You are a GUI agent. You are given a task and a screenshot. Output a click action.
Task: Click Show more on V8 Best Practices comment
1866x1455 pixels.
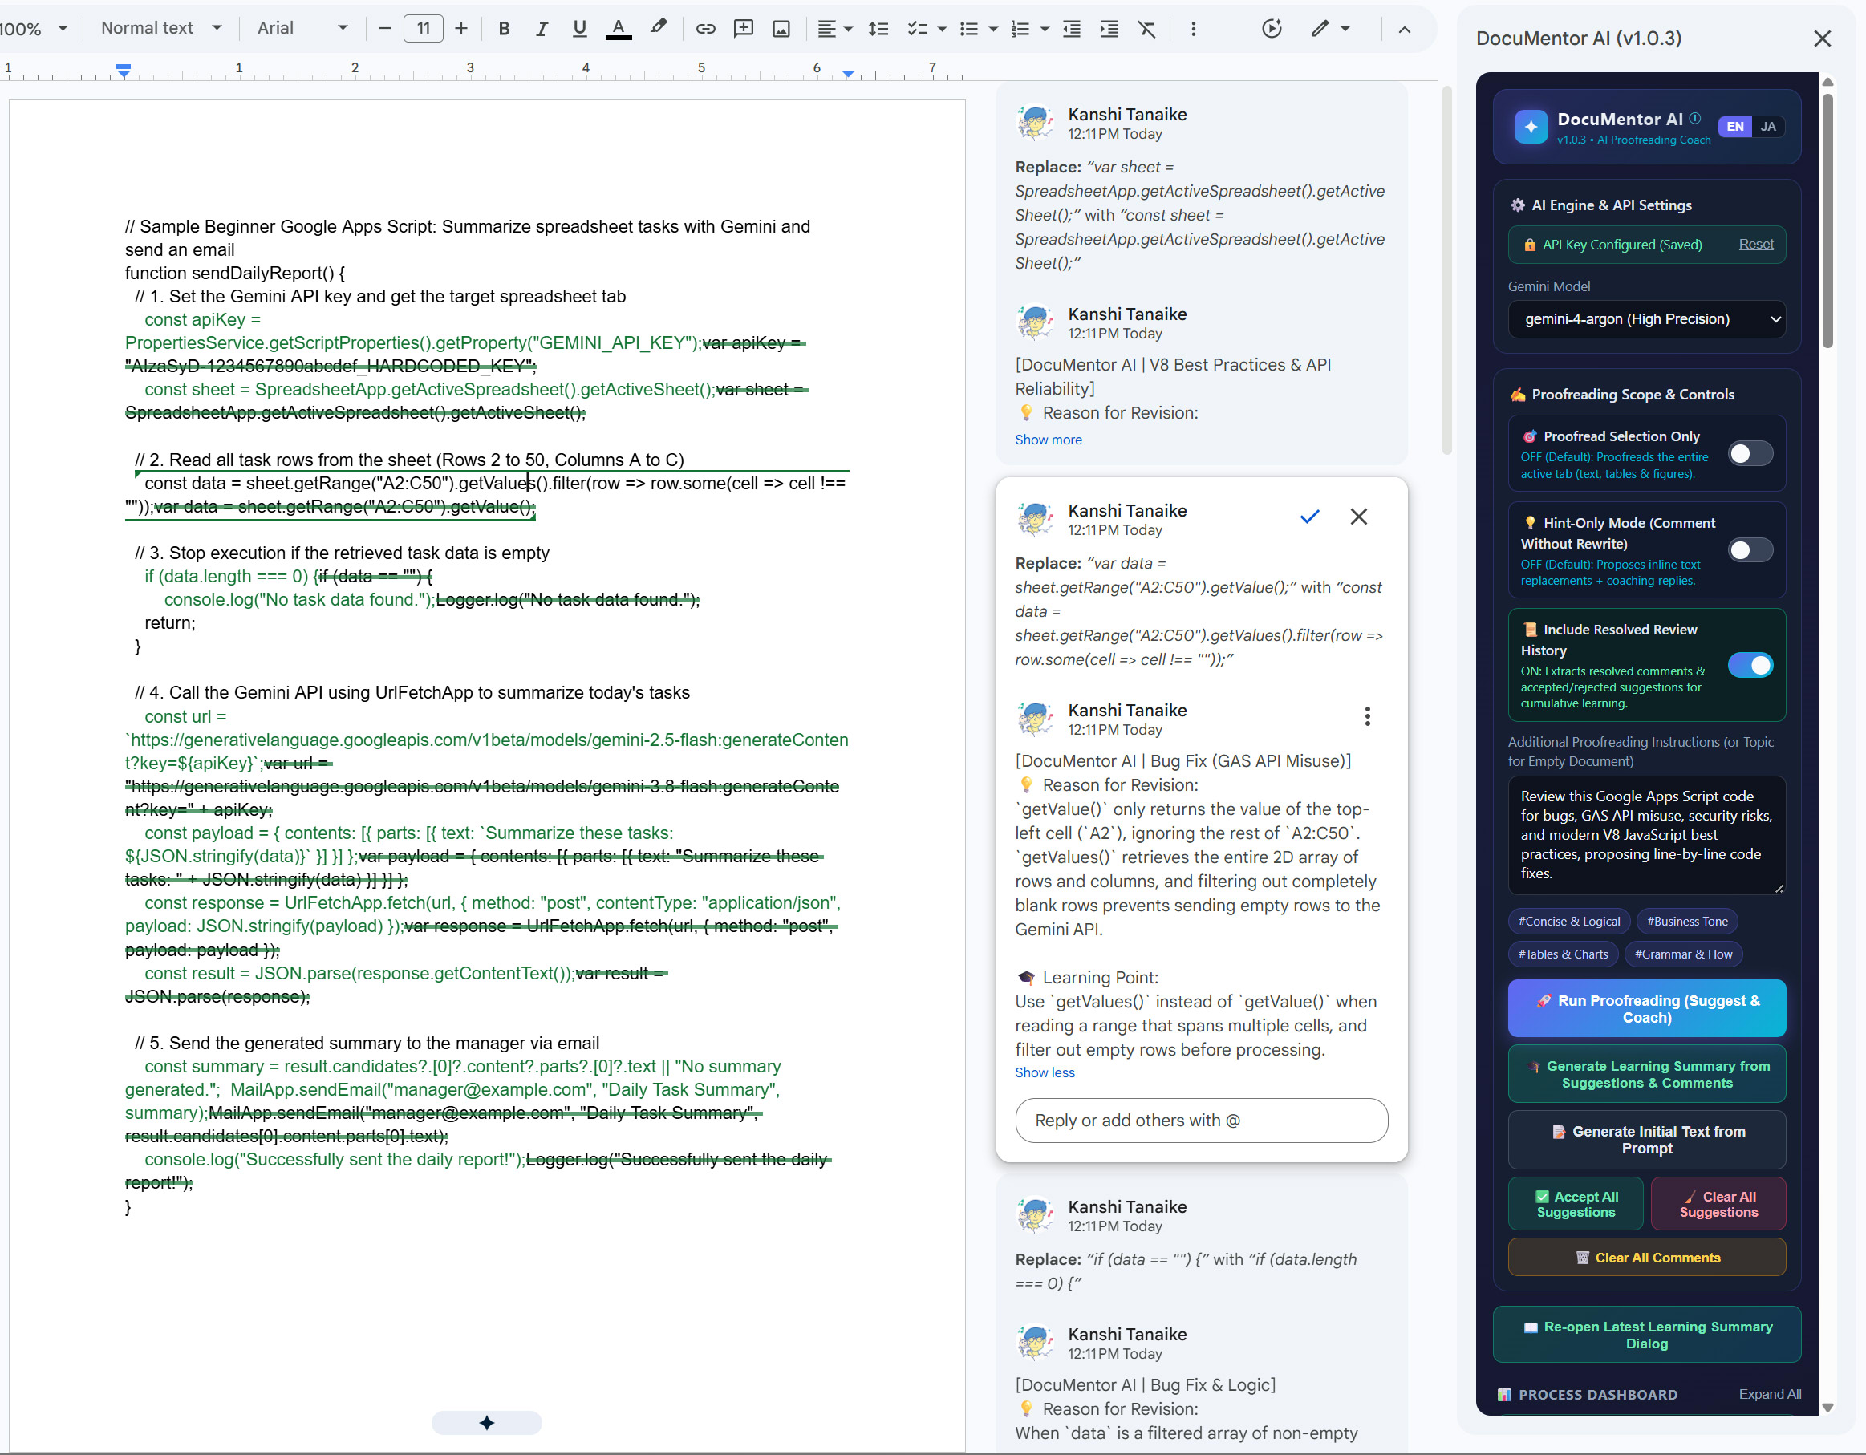pos(1048,440)
